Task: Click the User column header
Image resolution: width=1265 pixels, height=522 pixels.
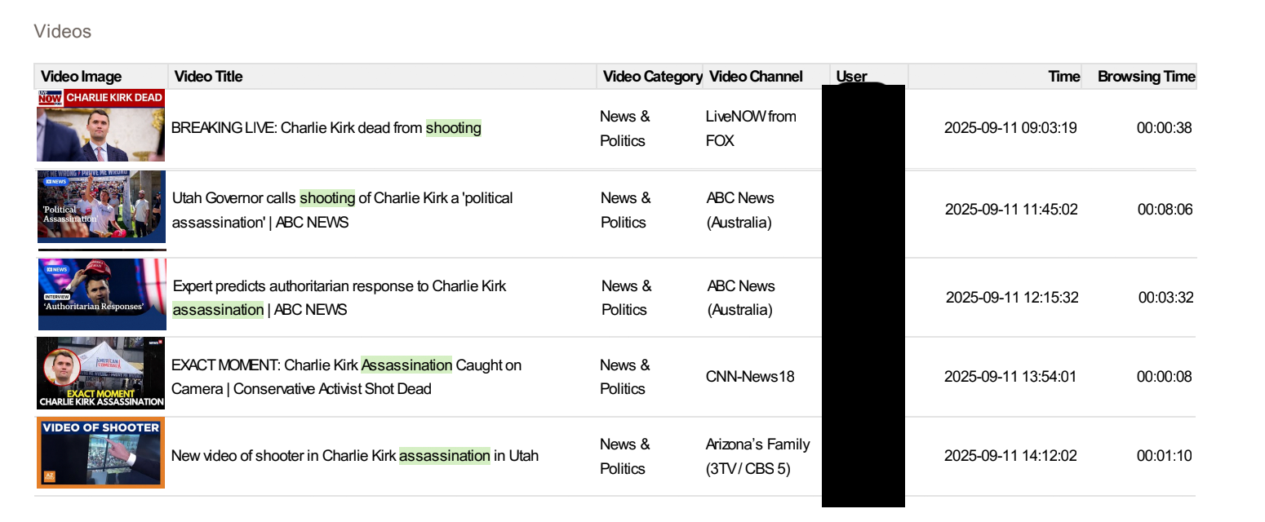Action: coord(851,76)
